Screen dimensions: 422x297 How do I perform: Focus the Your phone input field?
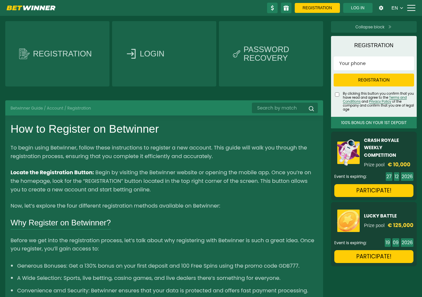point(374,63)
